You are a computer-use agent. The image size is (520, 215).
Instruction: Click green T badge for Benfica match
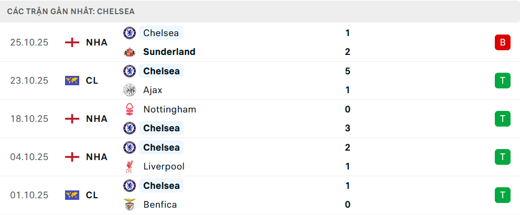pos(502,195)
